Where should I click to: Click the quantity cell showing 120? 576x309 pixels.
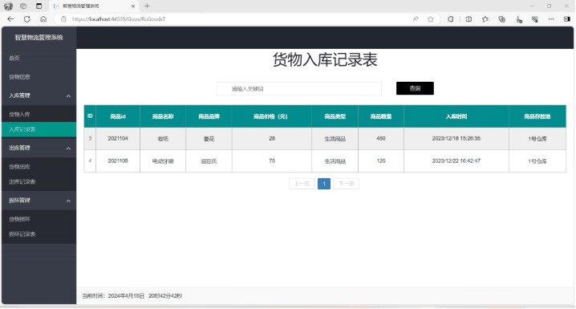(380, 161)
